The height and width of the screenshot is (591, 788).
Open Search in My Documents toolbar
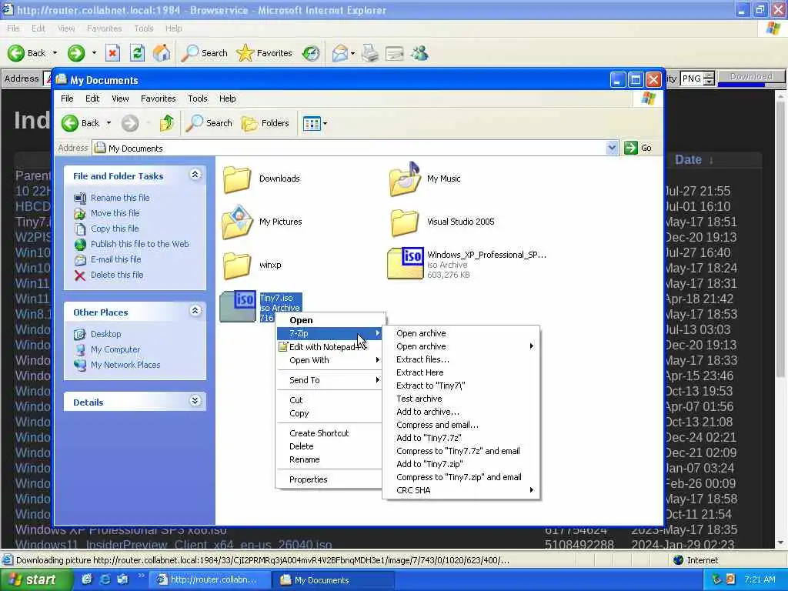pos(209,123)
